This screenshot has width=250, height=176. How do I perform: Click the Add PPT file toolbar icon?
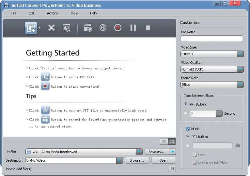click(x=31, y=28)
